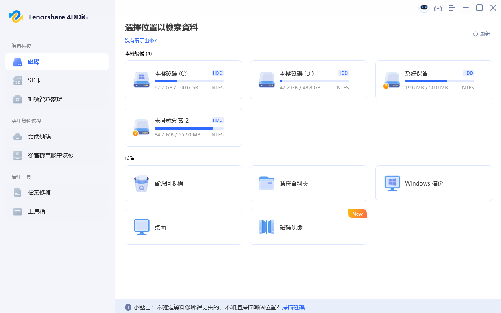Go to 相機資料救援 in sidebar
This screenshot has width=501, height=313.
coord(57,99)
